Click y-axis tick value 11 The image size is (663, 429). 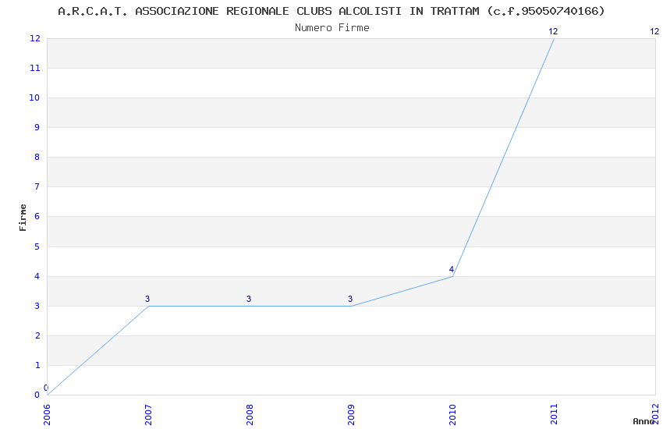34,68
